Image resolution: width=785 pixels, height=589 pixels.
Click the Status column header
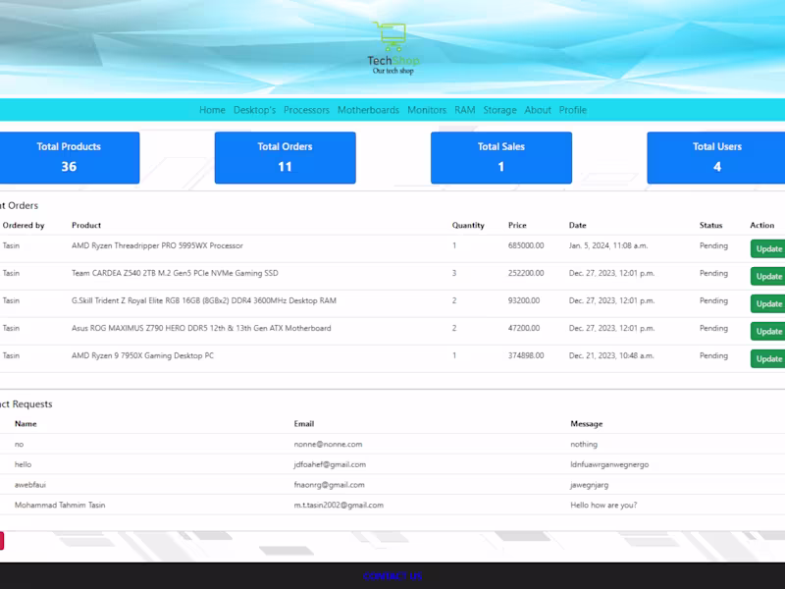710,226
